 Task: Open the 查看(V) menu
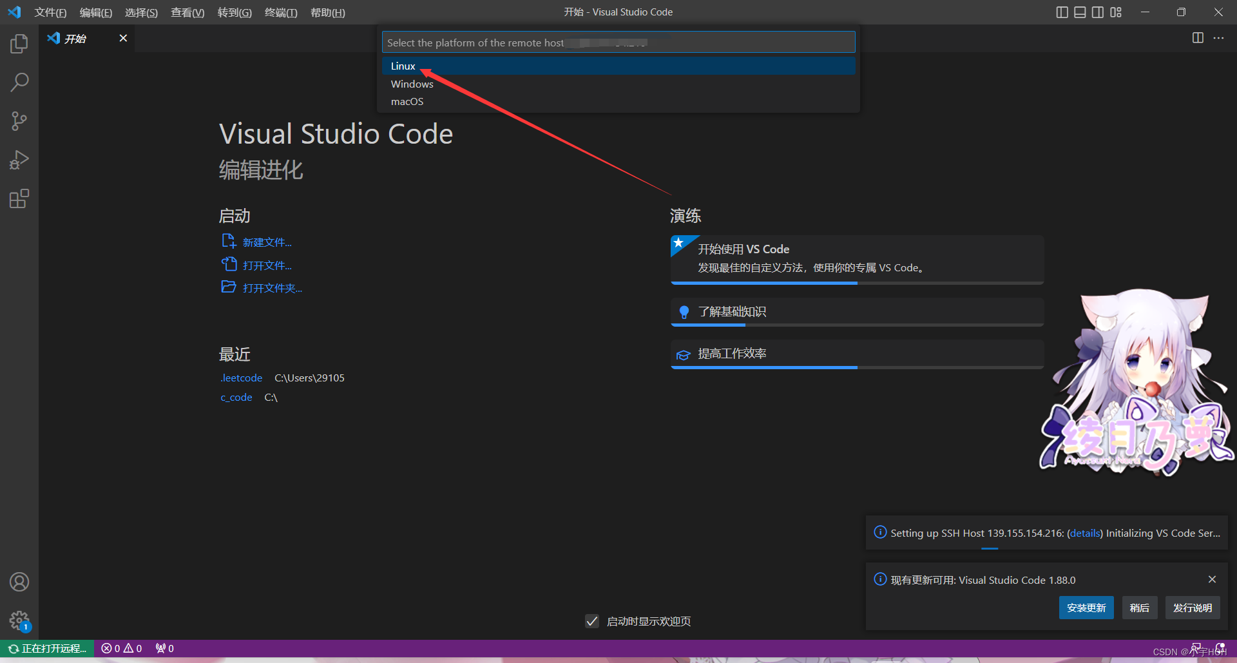coord(187,12)
